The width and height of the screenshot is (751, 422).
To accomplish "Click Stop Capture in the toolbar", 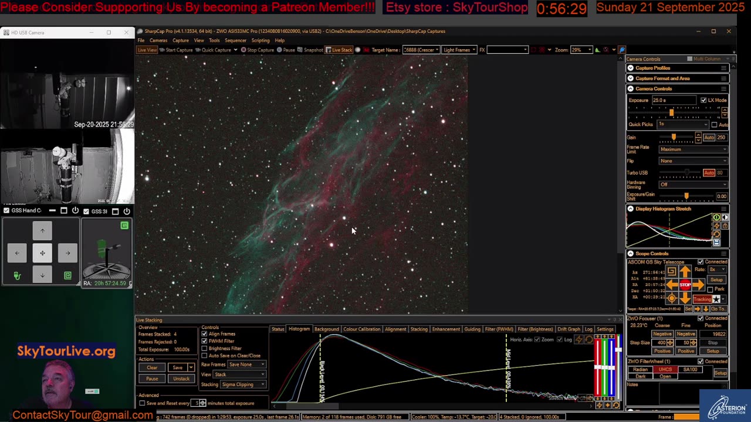I will 258,50.
